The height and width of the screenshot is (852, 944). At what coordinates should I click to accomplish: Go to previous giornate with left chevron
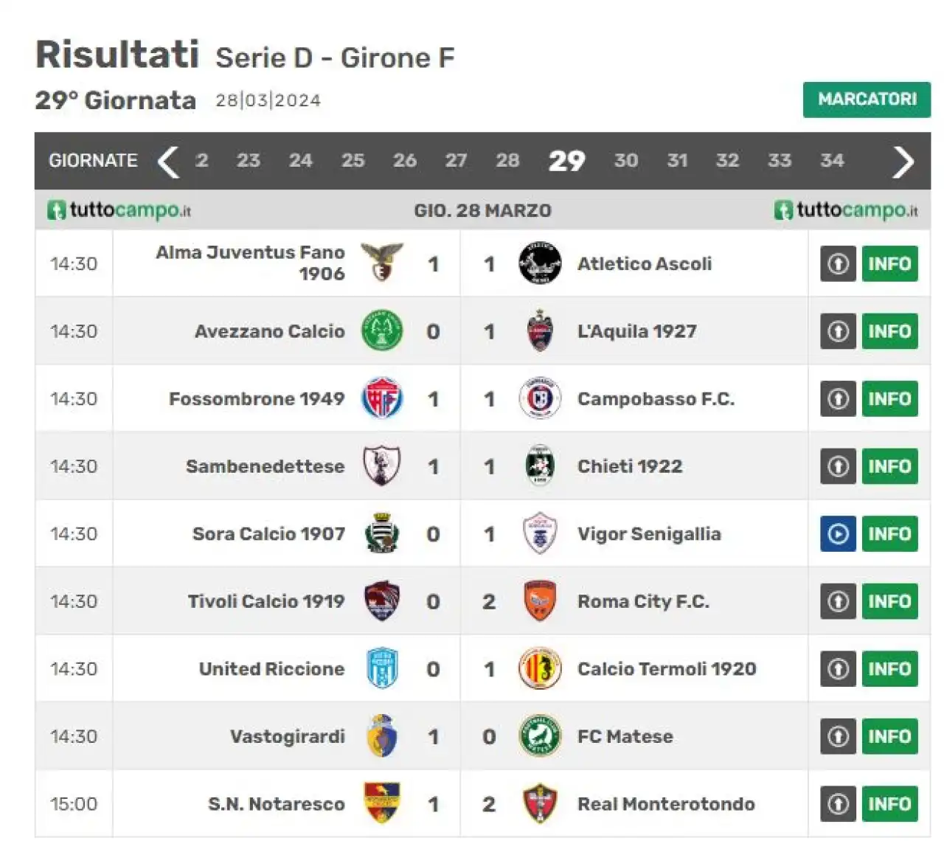pos(168,162)
